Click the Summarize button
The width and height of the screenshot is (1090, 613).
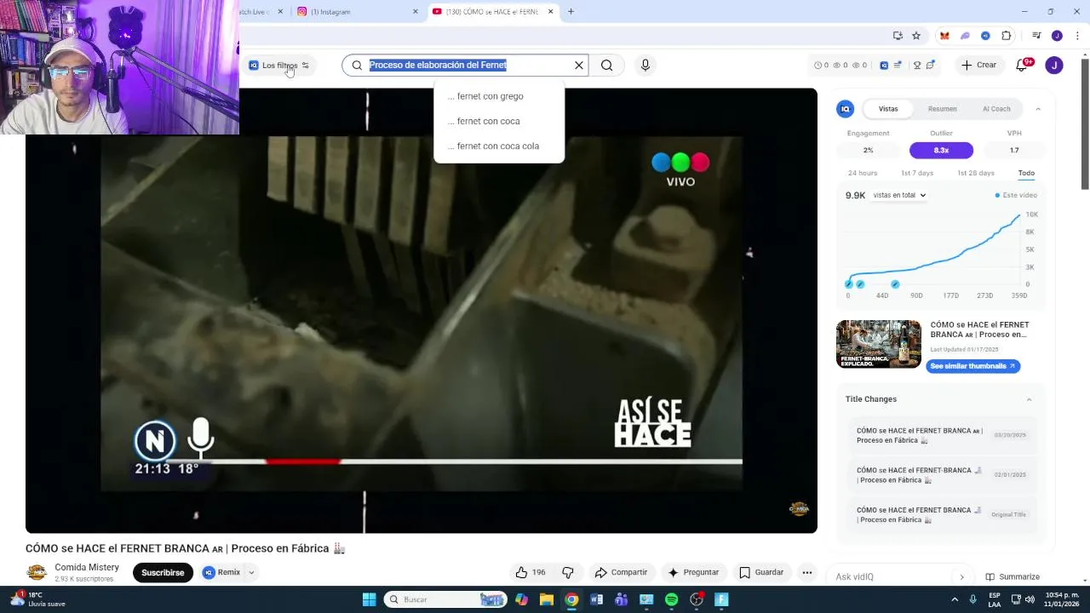tap(1013, 576)
